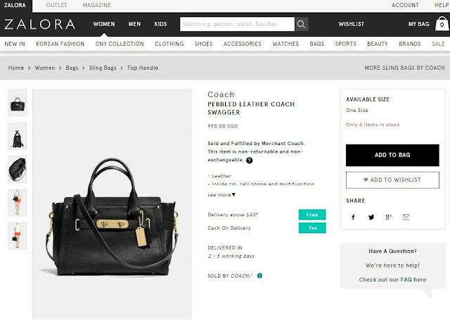Screen dimensions: 450x329
Task: Open the Women category tab
Action: pos(104,24)
